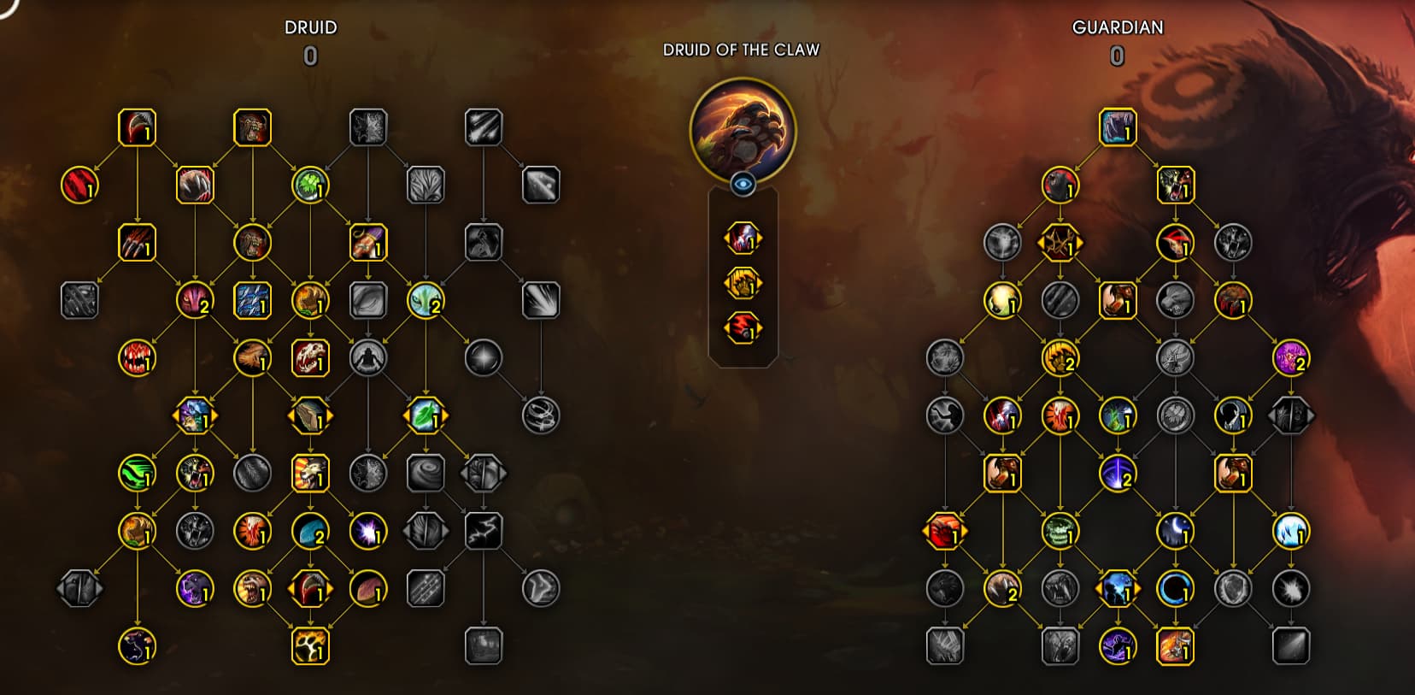Click the fiery sword square node in Guardian tree

click(1175, 646)
